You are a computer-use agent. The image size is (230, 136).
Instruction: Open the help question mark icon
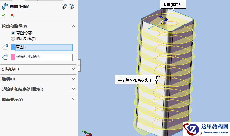click(x=72, y=6)
